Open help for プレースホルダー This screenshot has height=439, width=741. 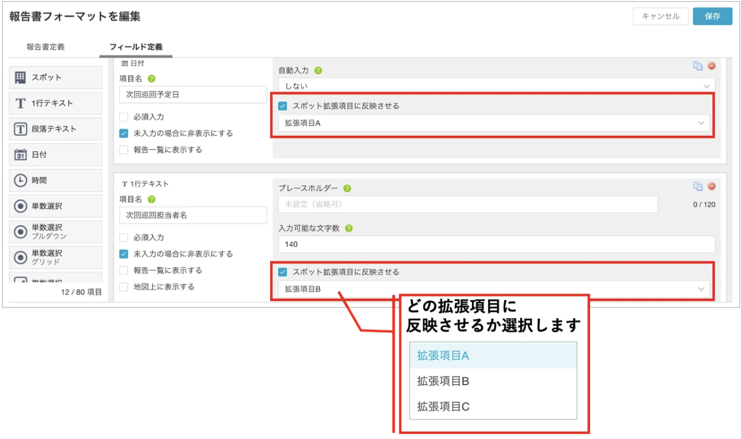coord(347,188)
